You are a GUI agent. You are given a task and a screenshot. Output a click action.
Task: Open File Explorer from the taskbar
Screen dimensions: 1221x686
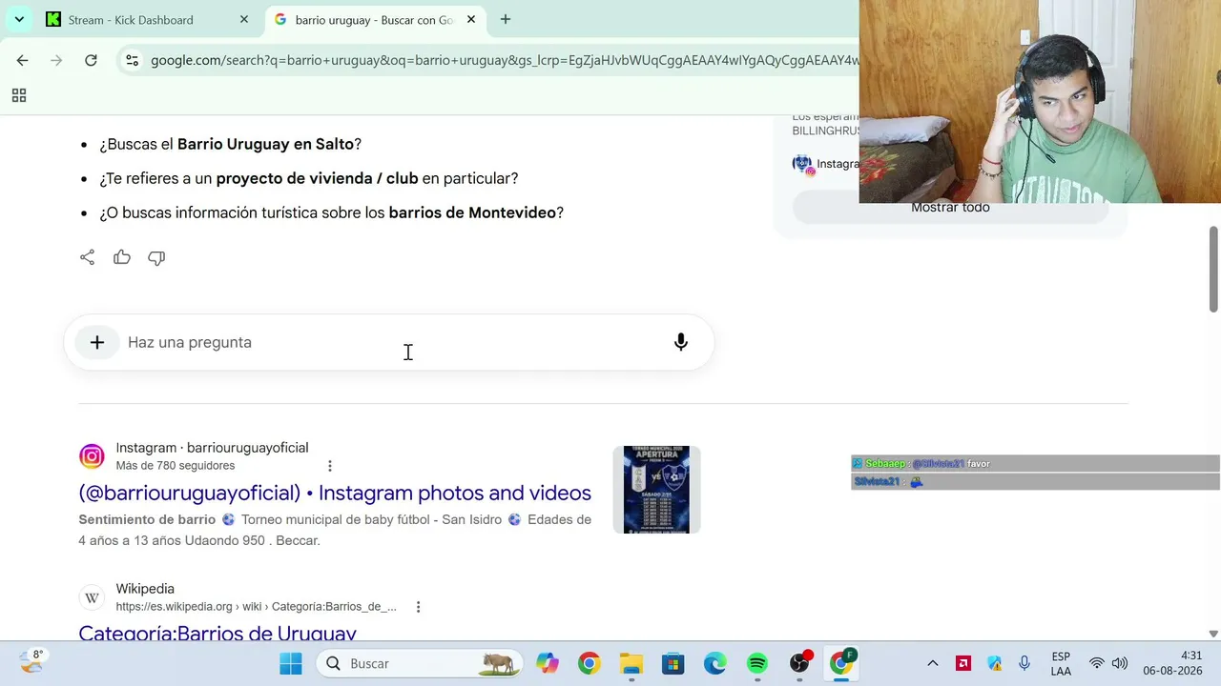[x=631, y=663]
